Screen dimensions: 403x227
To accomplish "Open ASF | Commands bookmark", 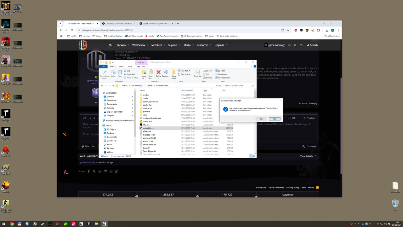I will coord(133,36).
